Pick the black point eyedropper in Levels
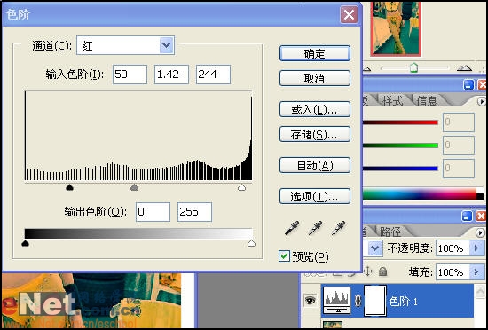Image resolution: width=488 pixels, height=330 pixels. pyautogui.click(x=292, y=228)
